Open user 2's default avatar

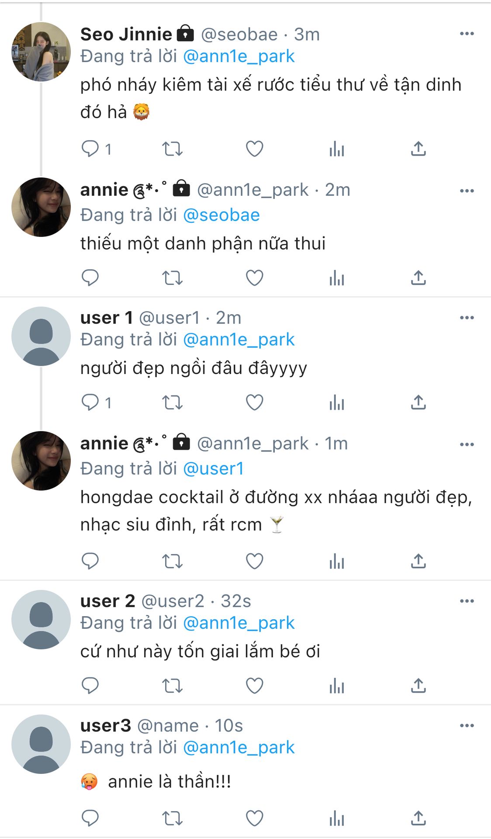coord(41,620)
